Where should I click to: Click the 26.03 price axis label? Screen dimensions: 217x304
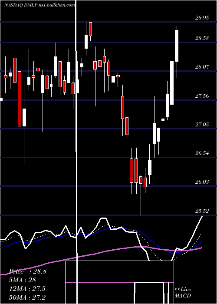(x=202, y=182)
